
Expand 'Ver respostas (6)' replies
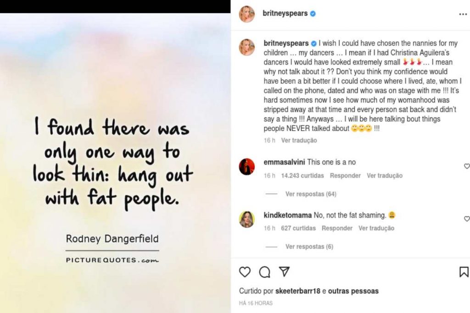pyautogui.click(x=309, y=247)
